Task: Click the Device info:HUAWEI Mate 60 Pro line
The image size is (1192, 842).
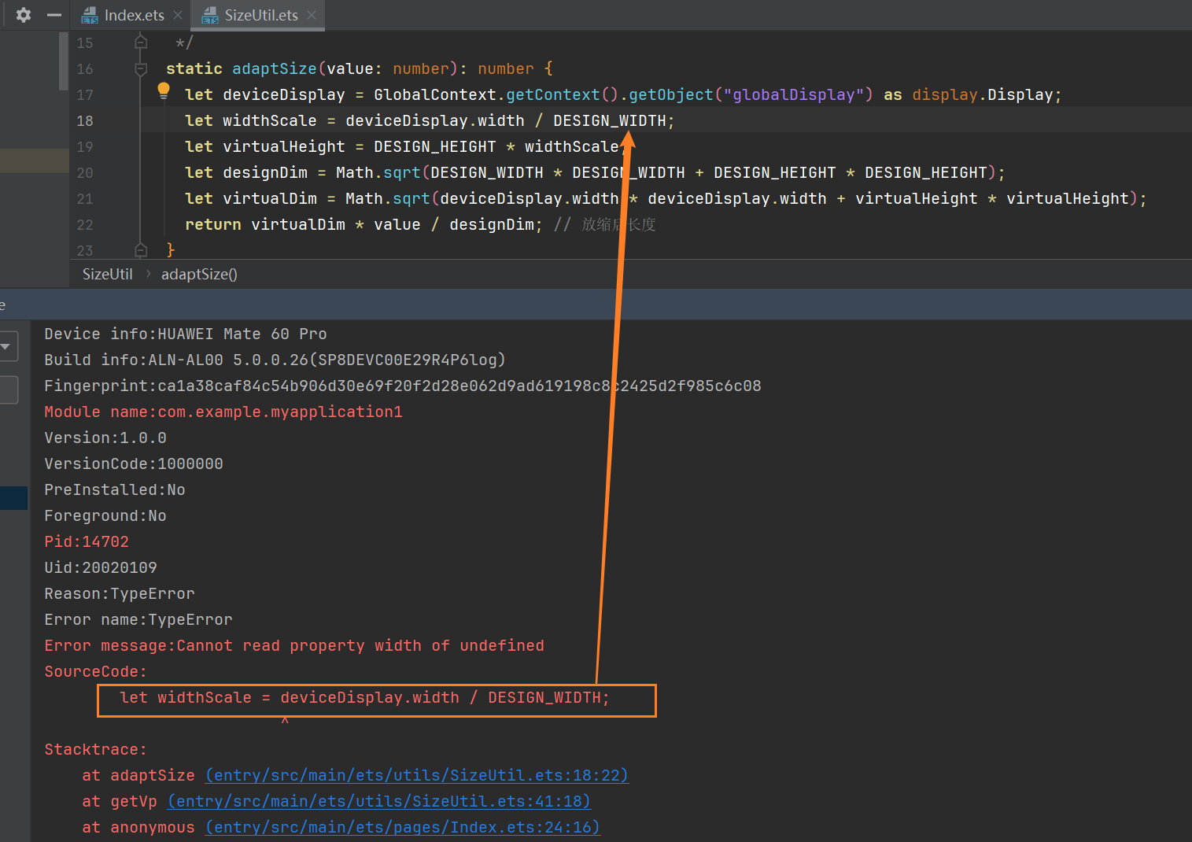Action: (x=186, y=334)
